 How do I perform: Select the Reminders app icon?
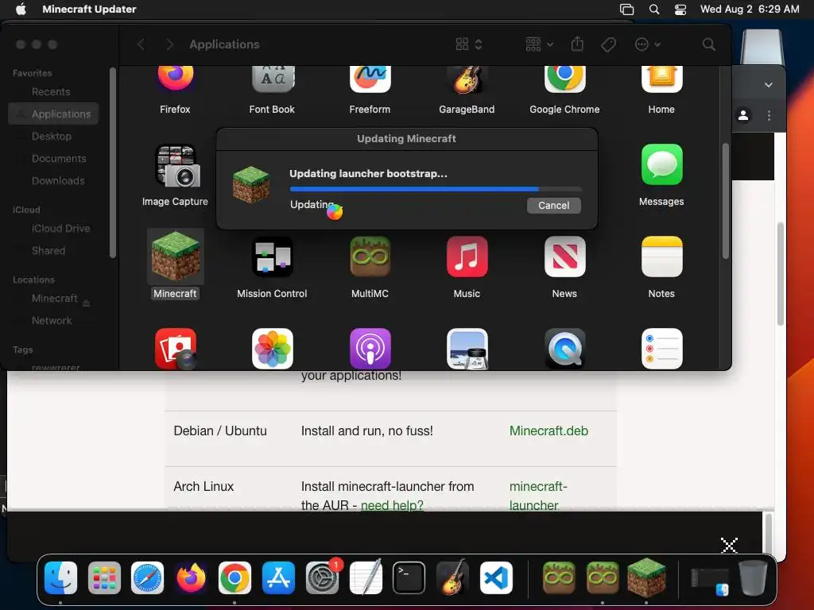pyautogui.click(x=661, y=349)
